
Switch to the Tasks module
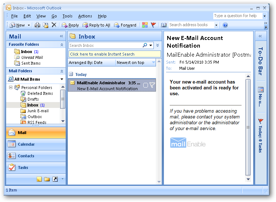click(36, 167)
